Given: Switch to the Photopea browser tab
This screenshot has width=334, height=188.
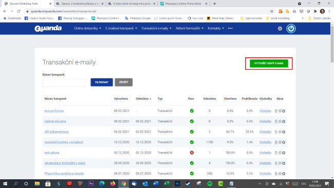Looking at the screenshot, I should click(183, 4).
